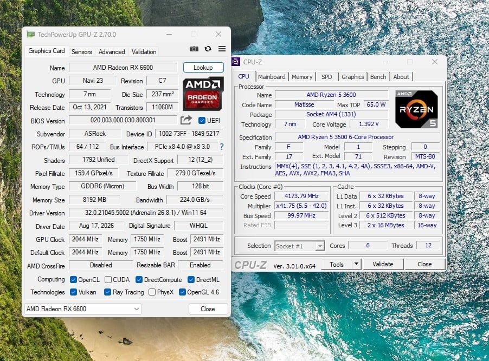The height and width of the screenshot is (361, 489).
Task: Click the Device ID value 1002 73FF - 1849 5217
Action: pyautogui.click(x=189, y=134)
